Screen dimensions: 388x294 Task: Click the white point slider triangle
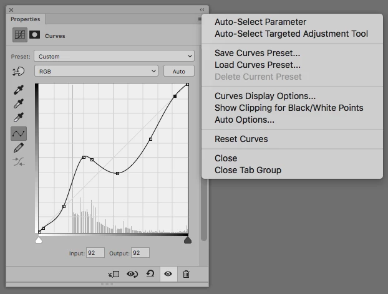point(39,240)
